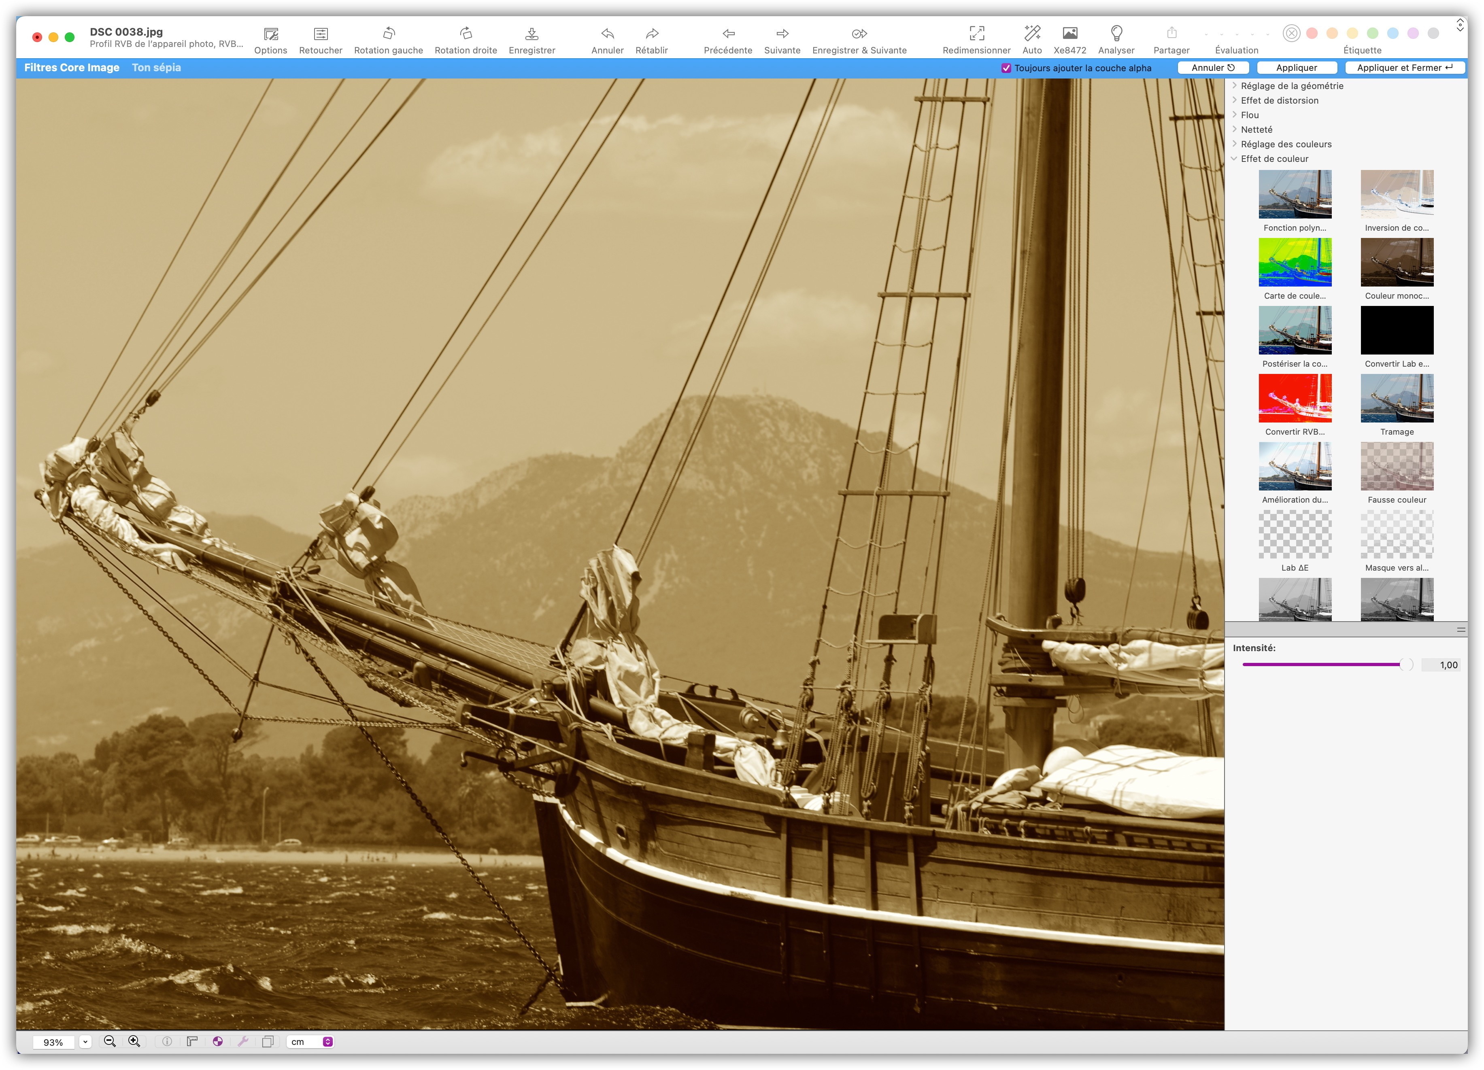Image resolution: width=1484 pixels, height=1070 pixels.
Task: Toggle the rulers icon in status bar
Action: tap(192, 1041)
